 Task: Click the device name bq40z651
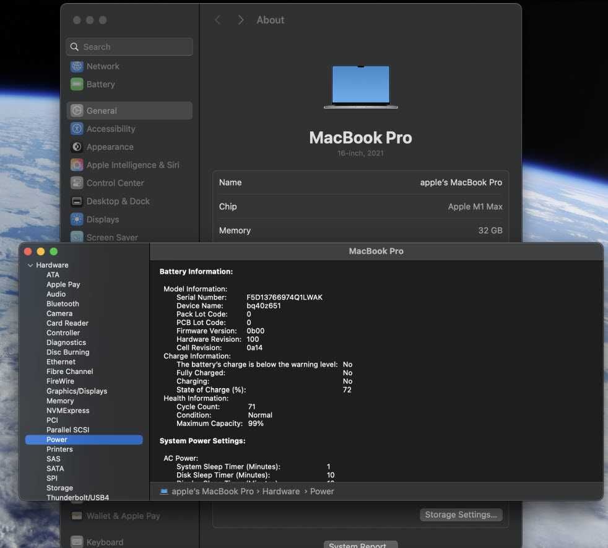click(x=264, y=306)
